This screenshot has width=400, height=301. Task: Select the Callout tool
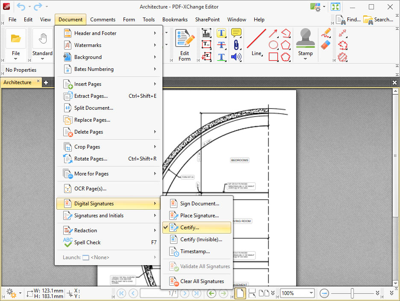pyautogui.click(x=206, y=57)
